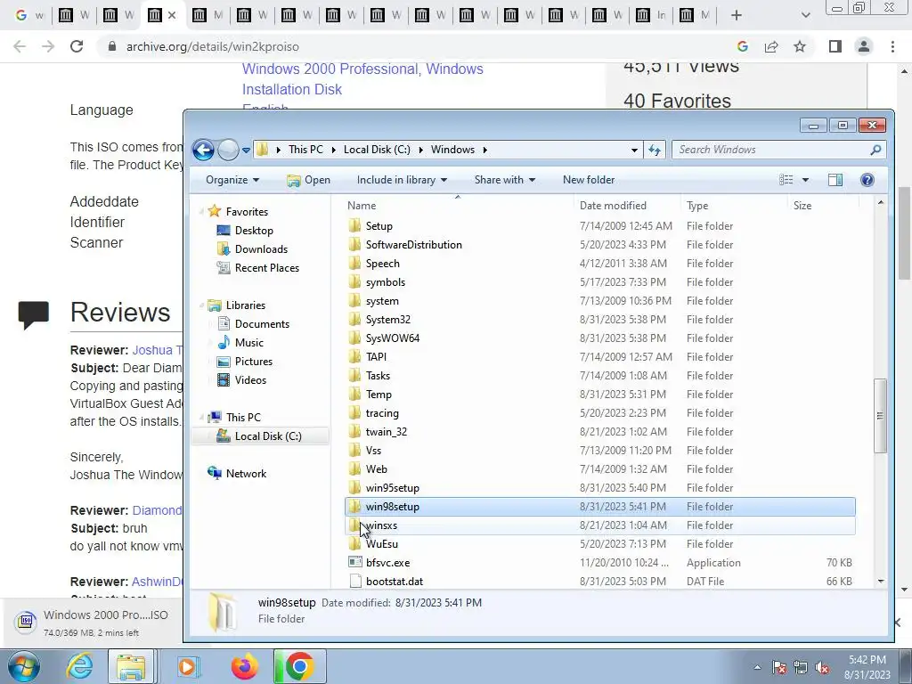Open Windows Media Player from taskbar

pyautogui.click(x=188, y=666)
